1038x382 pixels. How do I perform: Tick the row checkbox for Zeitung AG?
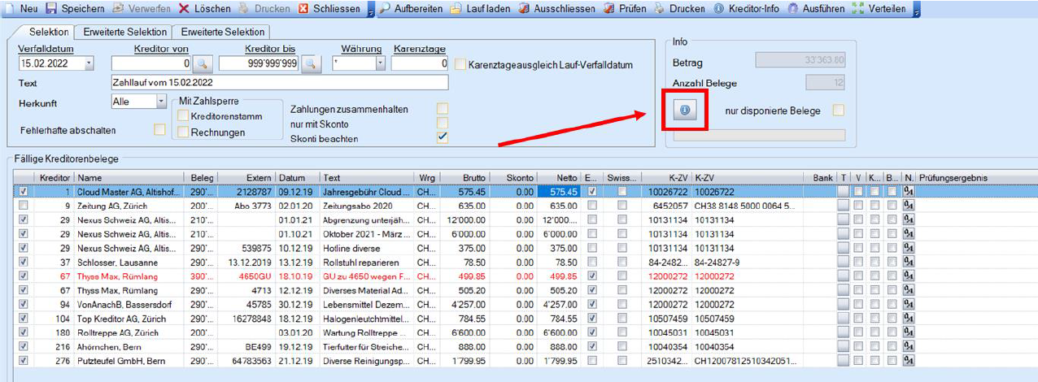pos(23,206)
